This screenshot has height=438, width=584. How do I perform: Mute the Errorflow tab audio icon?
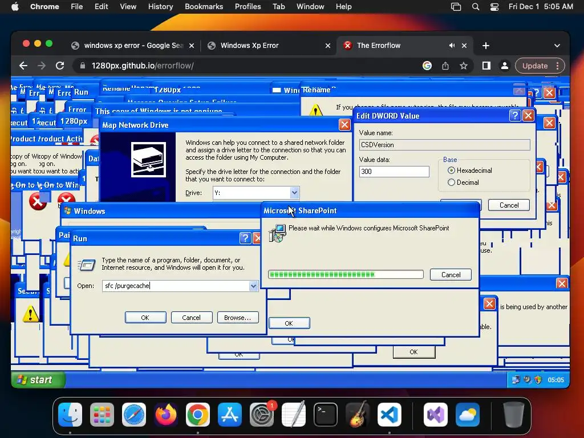[452, 46]
